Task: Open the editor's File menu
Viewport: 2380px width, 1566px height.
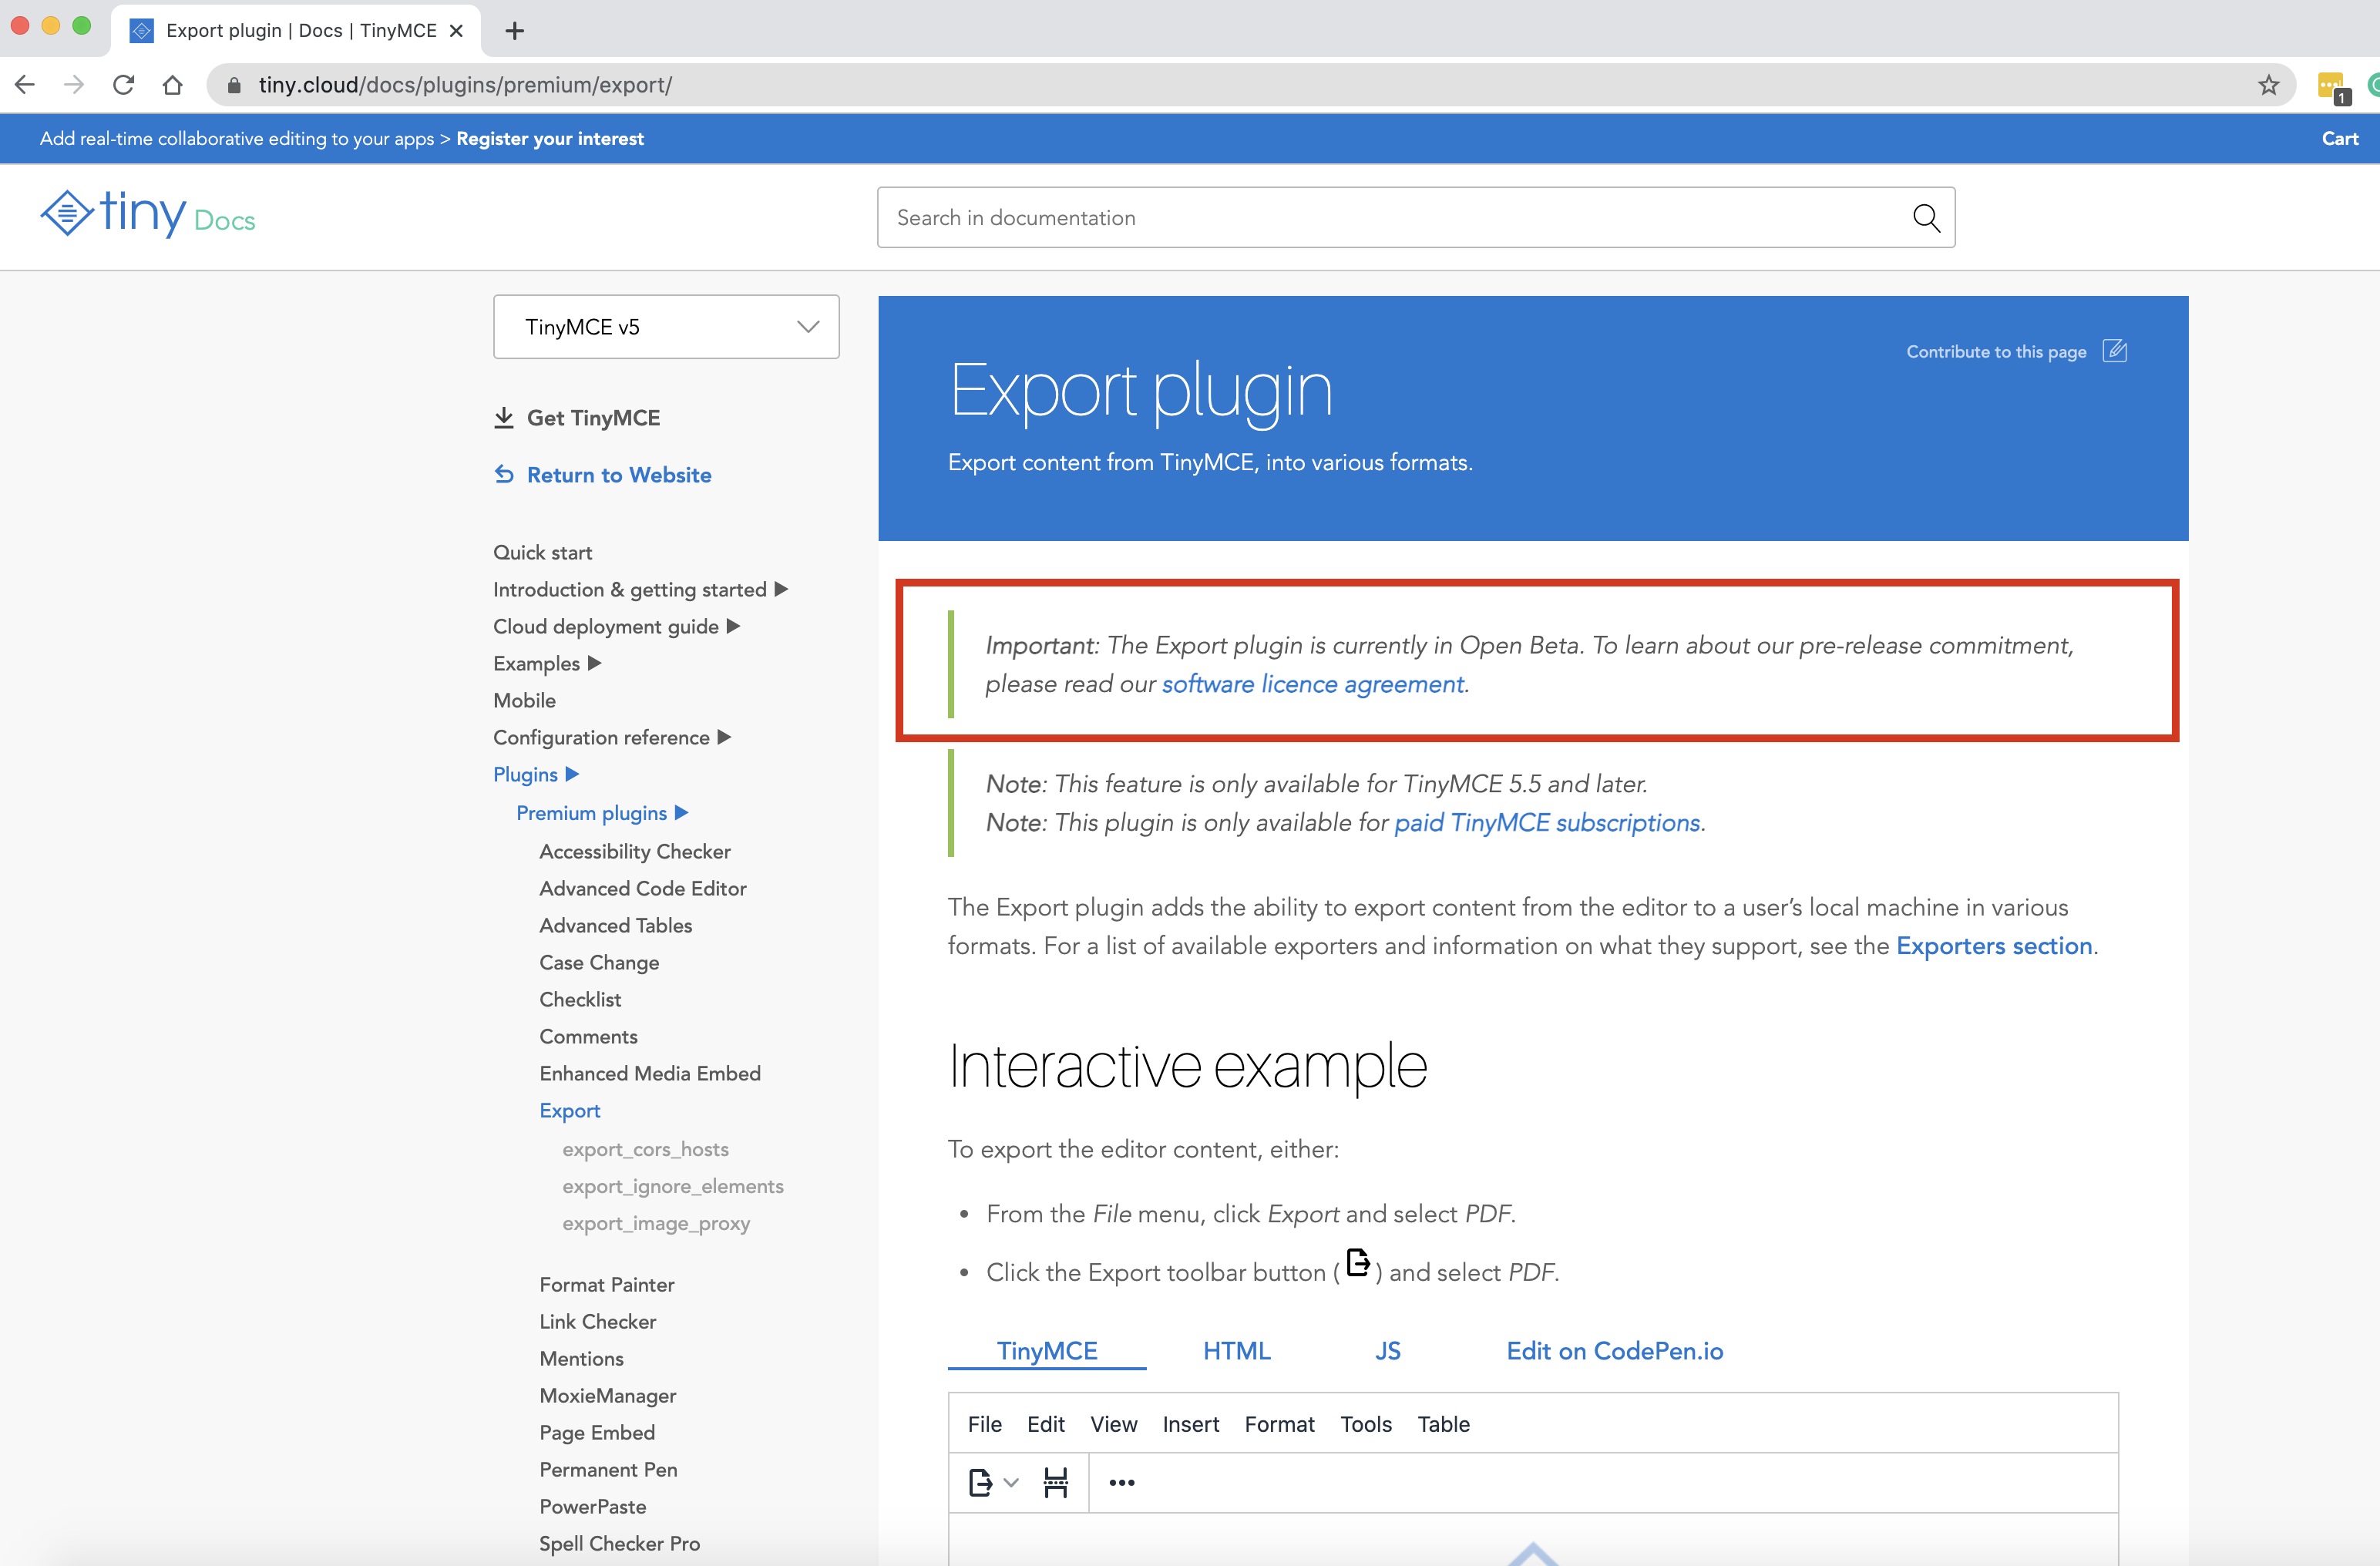Action: coord(984,1424)
